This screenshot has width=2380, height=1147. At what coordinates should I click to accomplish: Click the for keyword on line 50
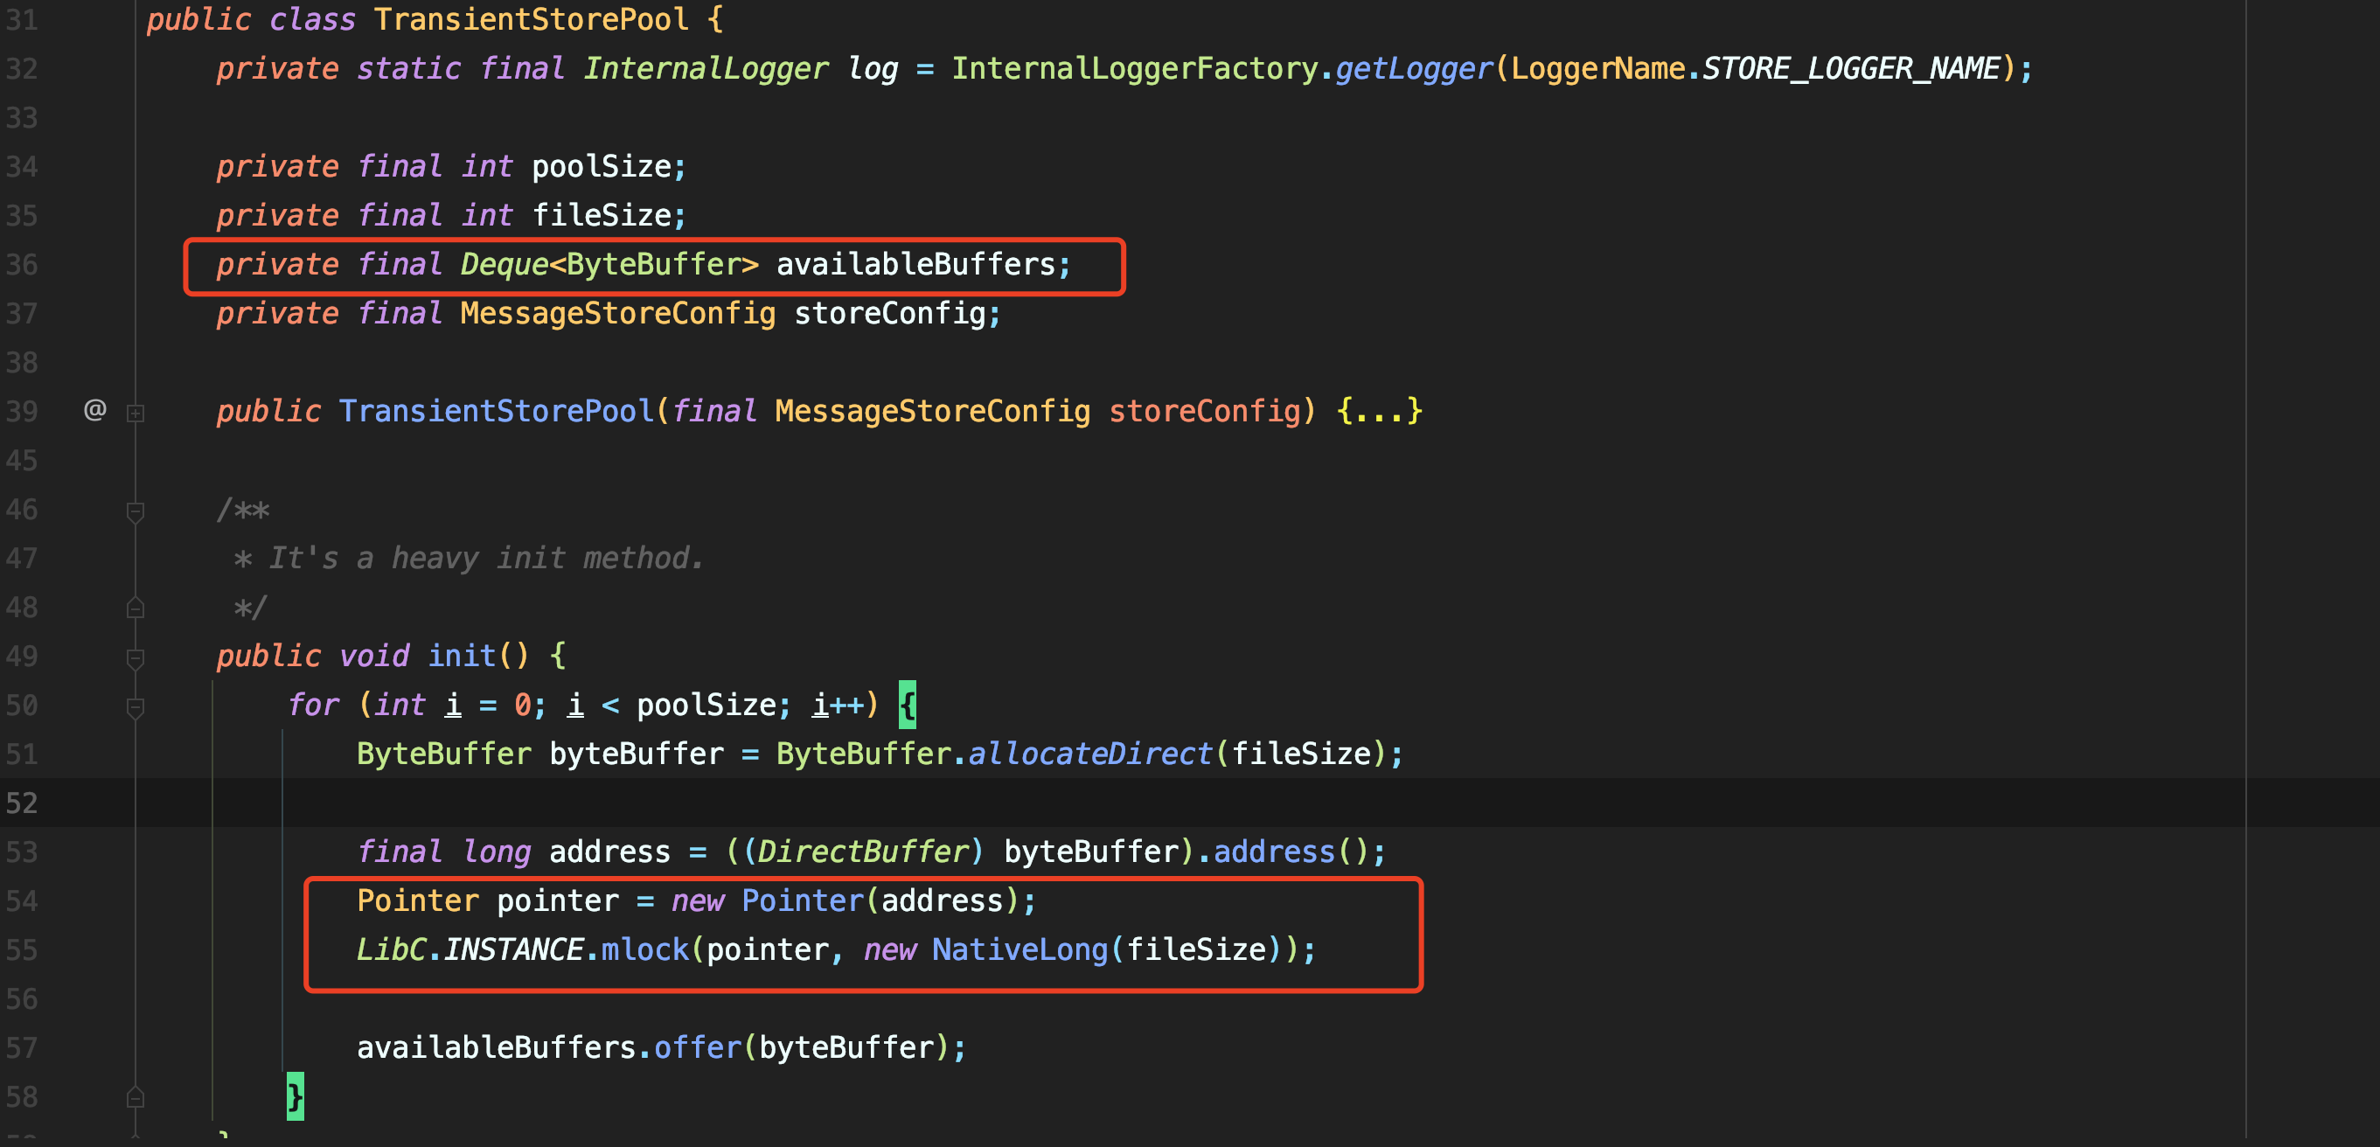click(x=313, y=705)
